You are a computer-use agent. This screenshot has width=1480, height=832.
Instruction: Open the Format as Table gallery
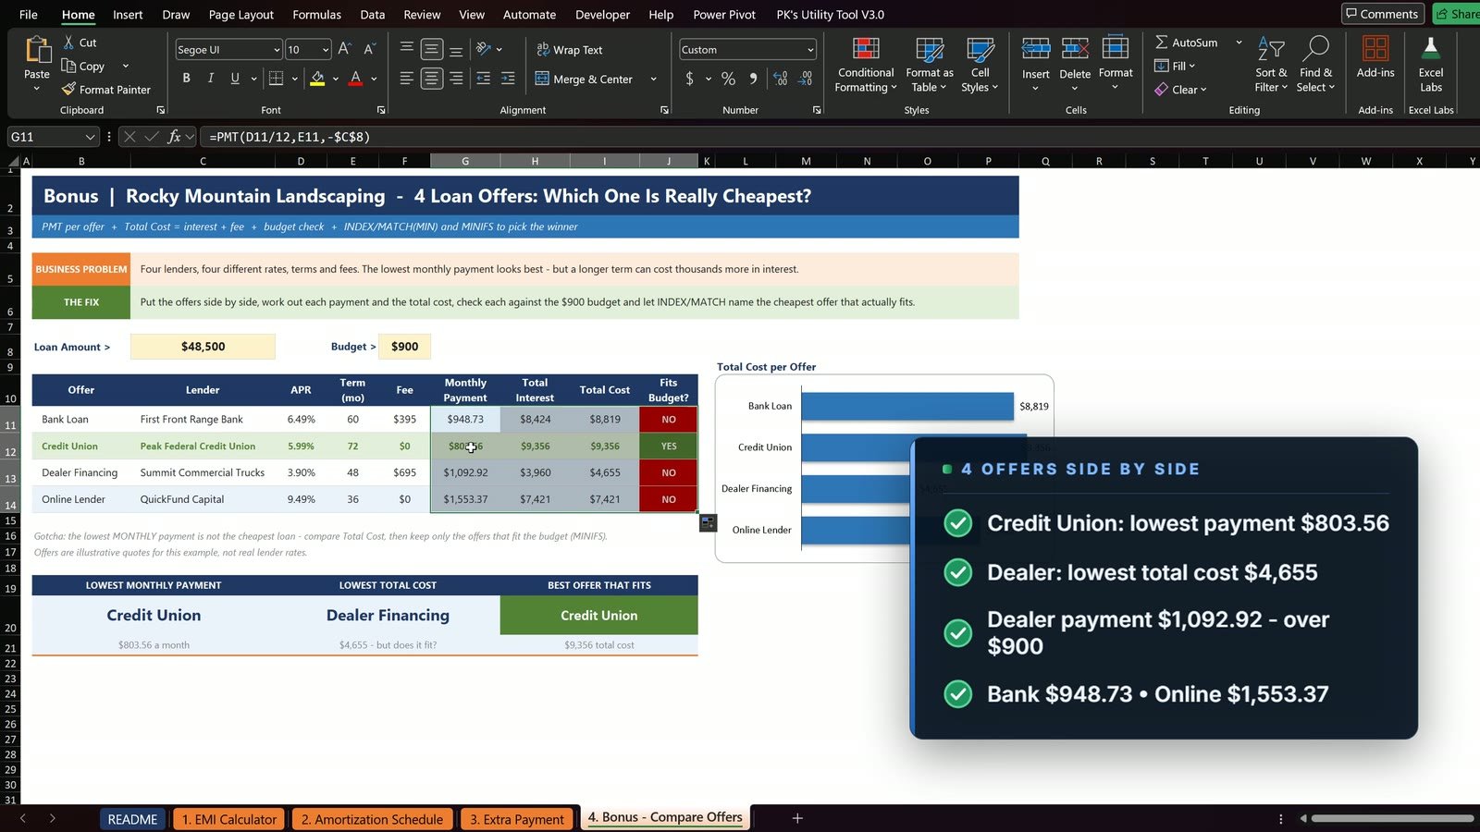pyautogui.click(x=929, y=65)
